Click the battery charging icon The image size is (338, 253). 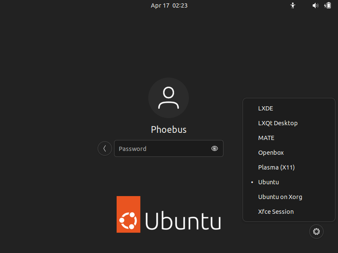click(327, 5)
